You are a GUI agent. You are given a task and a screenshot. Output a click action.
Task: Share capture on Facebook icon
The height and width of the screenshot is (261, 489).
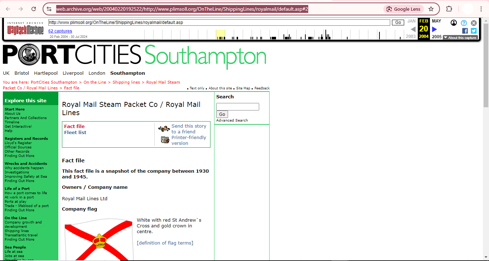(x=465, y=31)
